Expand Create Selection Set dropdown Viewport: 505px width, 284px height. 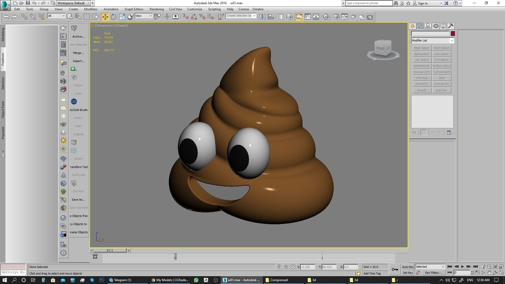pyautogui.click(x=254, y=16)
